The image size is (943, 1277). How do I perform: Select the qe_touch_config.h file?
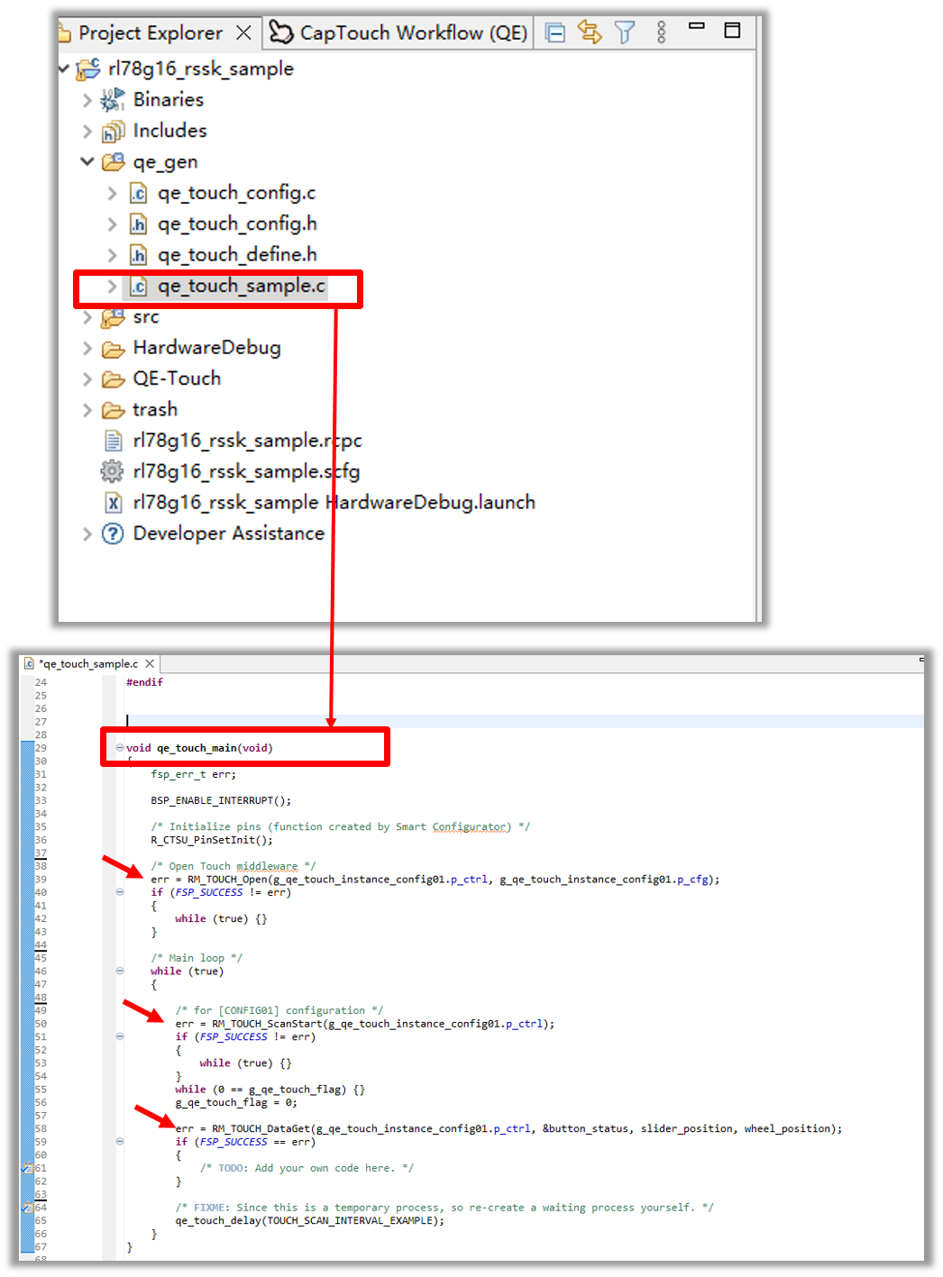pyautogui.click(x=237, y=224)
